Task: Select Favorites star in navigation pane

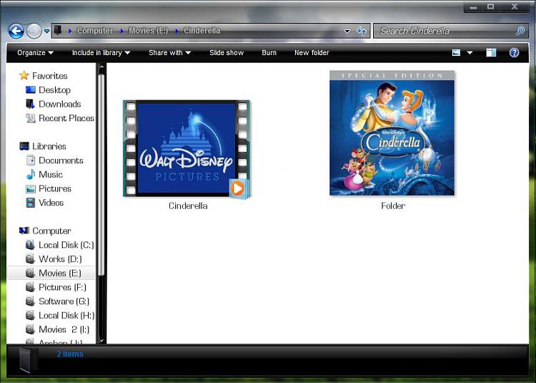Action: (x=24, y=75)
